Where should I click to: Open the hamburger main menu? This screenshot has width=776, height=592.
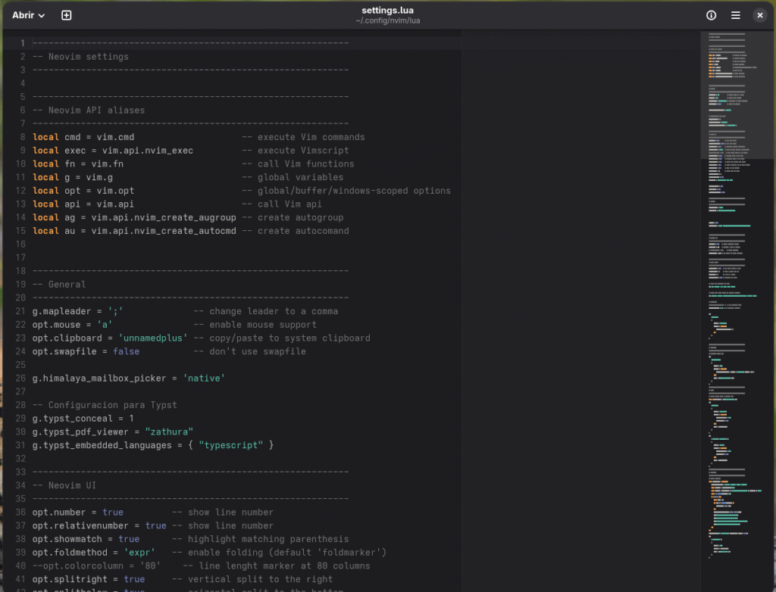(735, 15)
